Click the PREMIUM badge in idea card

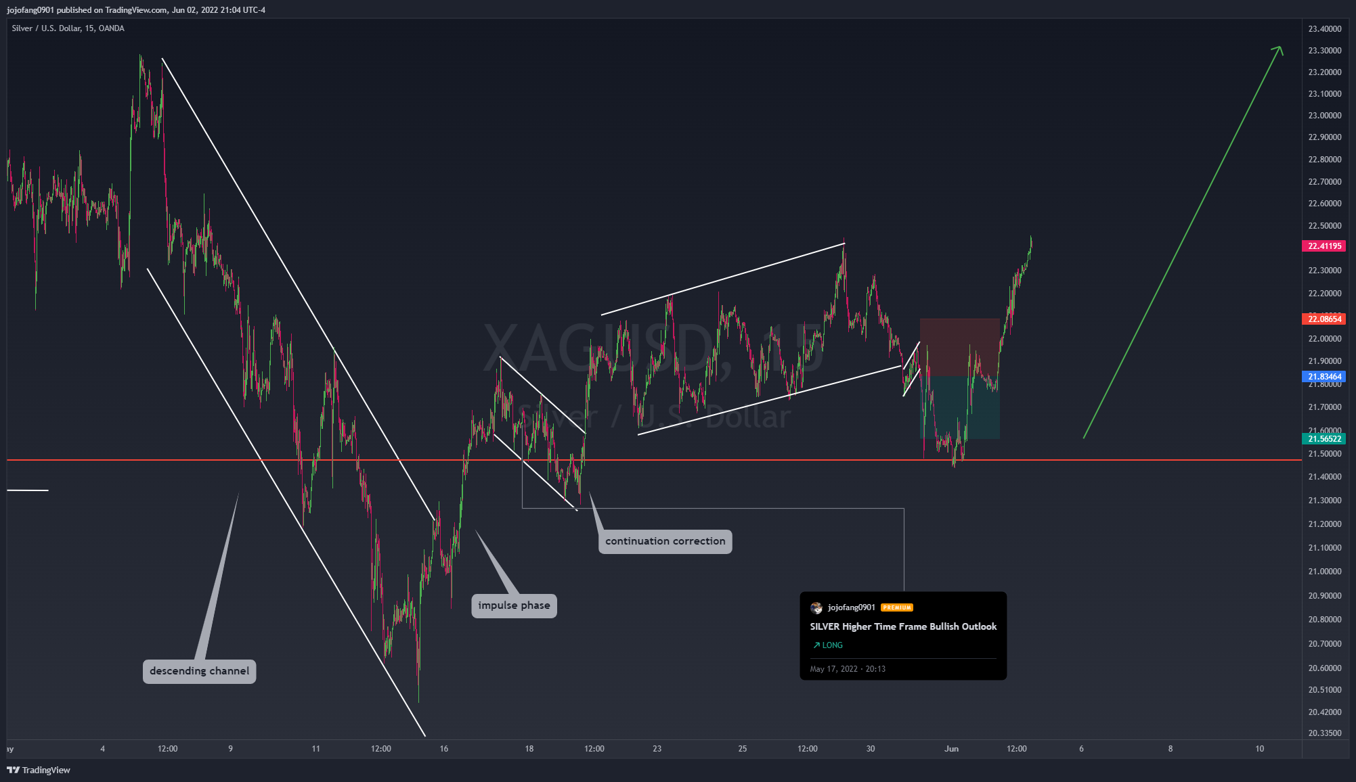pos(897,607)
